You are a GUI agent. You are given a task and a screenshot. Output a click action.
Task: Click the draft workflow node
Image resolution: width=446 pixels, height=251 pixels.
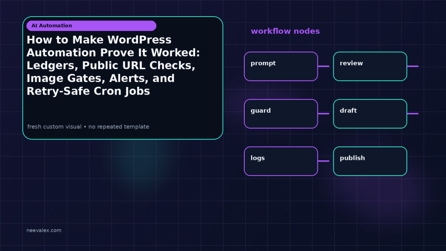pyautogui.click(x=370, y=114)
